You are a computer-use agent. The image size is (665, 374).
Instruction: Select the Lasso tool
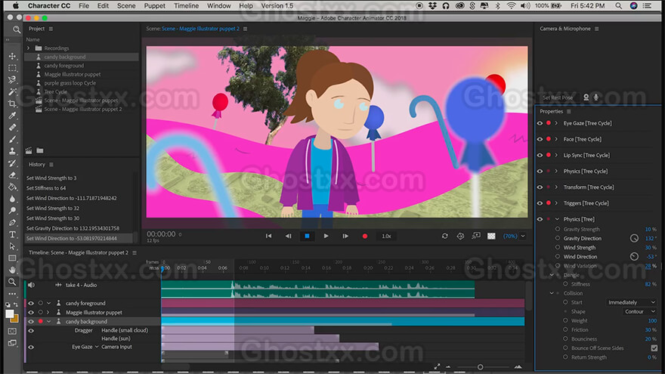[x=12, y=80]
